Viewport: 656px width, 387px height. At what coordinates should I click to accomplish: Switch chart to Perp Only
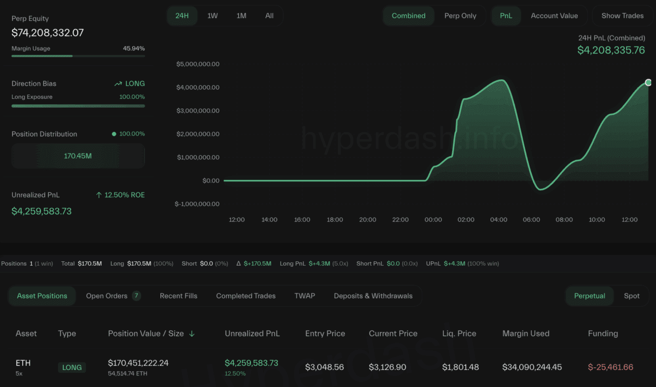[460, 16]
